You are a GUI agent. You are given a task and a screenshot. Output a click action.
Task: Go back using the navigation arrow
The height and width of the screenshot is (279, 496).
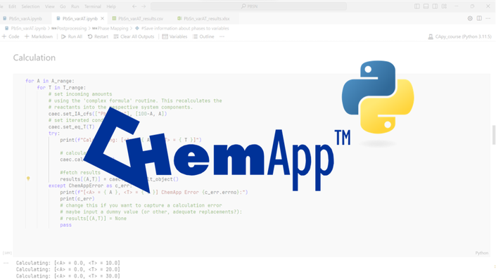(134, 6)
